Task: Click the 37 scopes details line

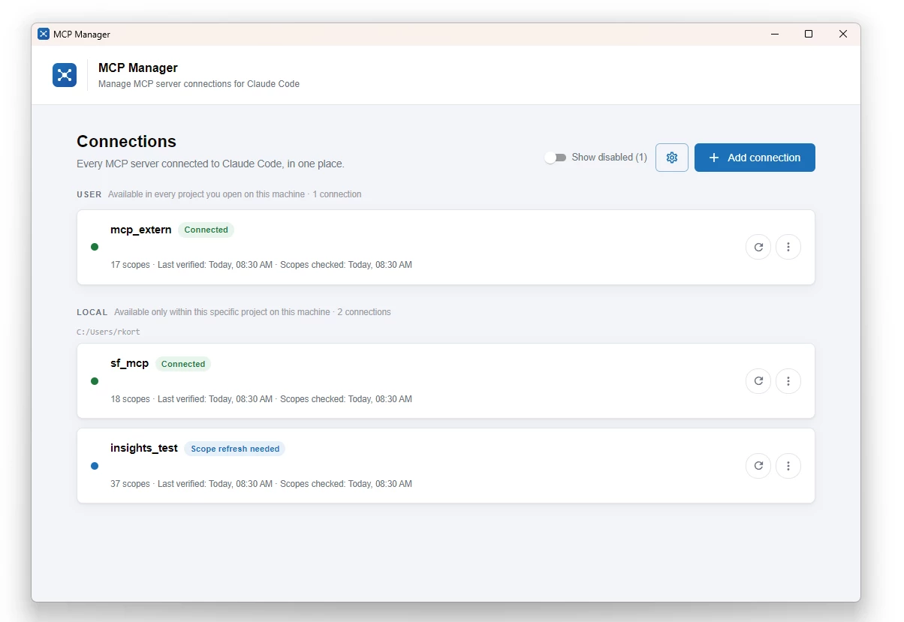Action: pos(261,484)
